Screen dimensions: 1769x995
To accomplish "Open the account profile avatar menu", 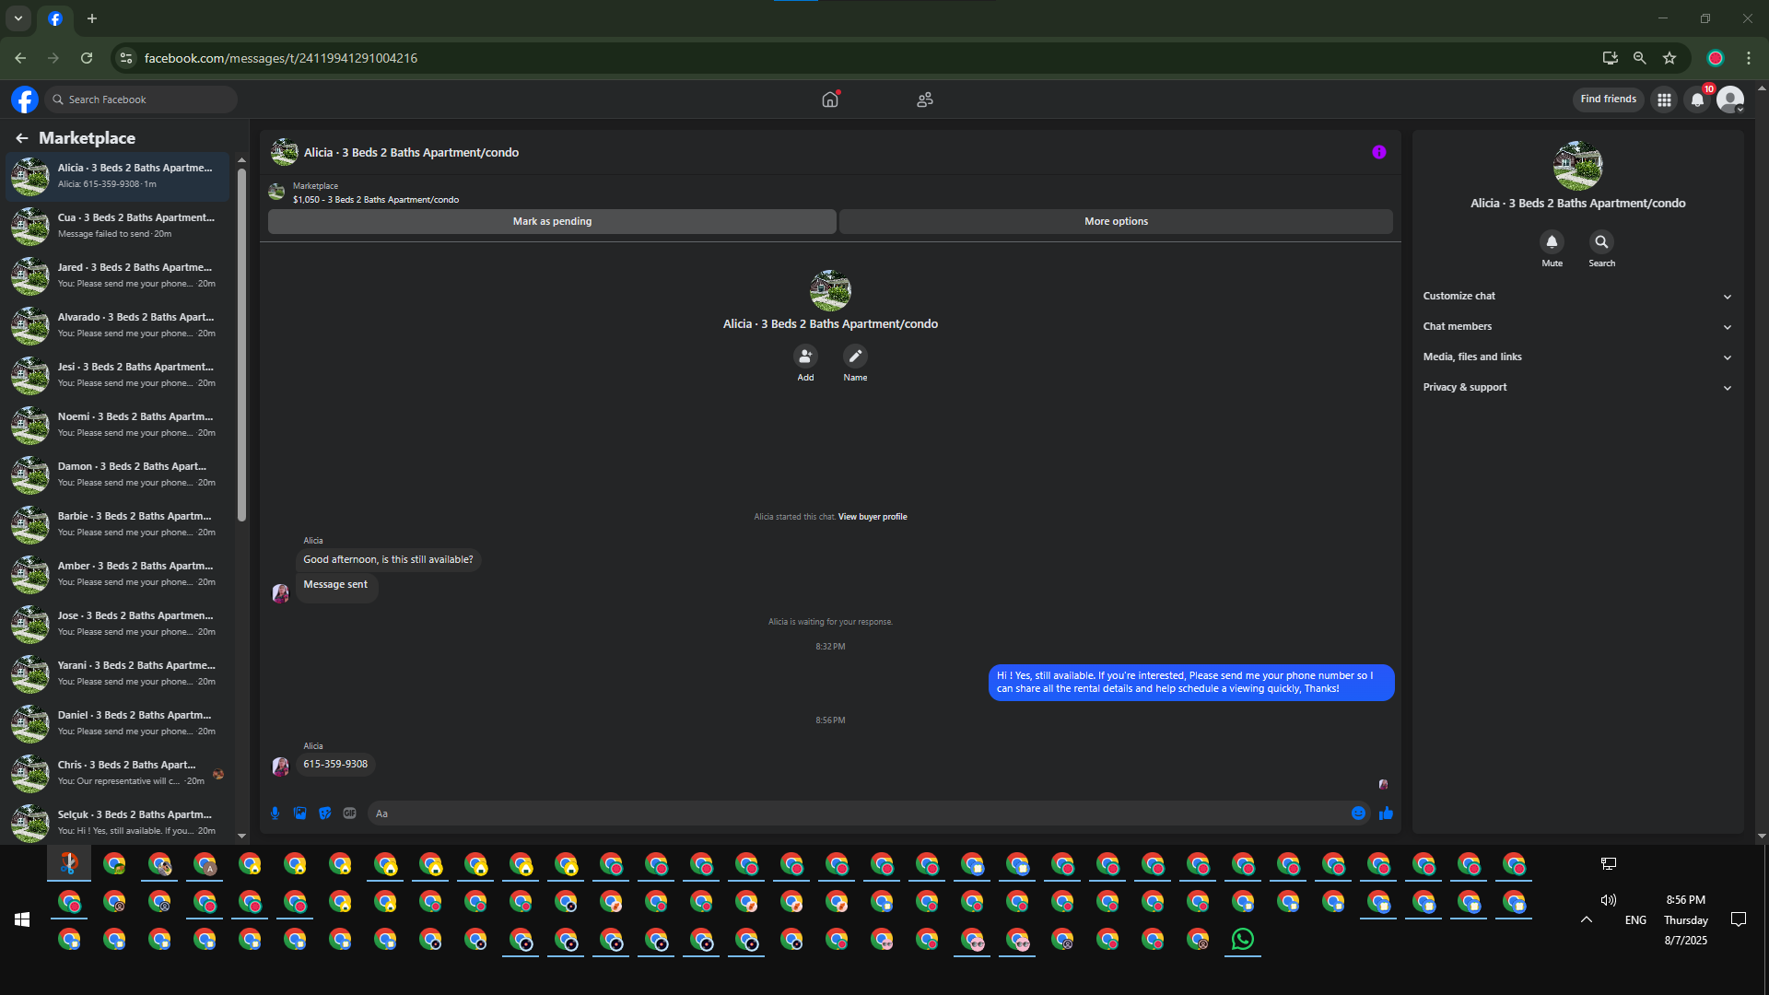I will click(1730, 99).
